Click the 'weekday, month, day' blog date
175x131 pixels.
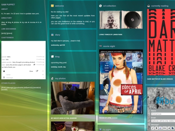pos(58,67)
